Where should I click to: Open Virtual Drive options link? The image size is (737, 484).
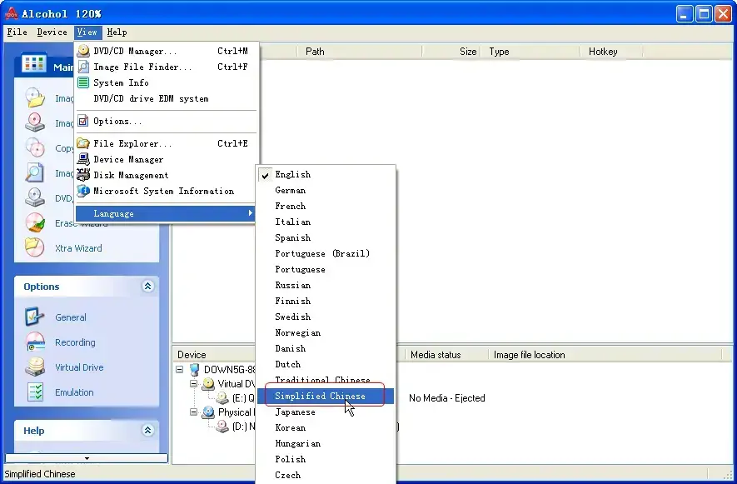pos(79,367)
